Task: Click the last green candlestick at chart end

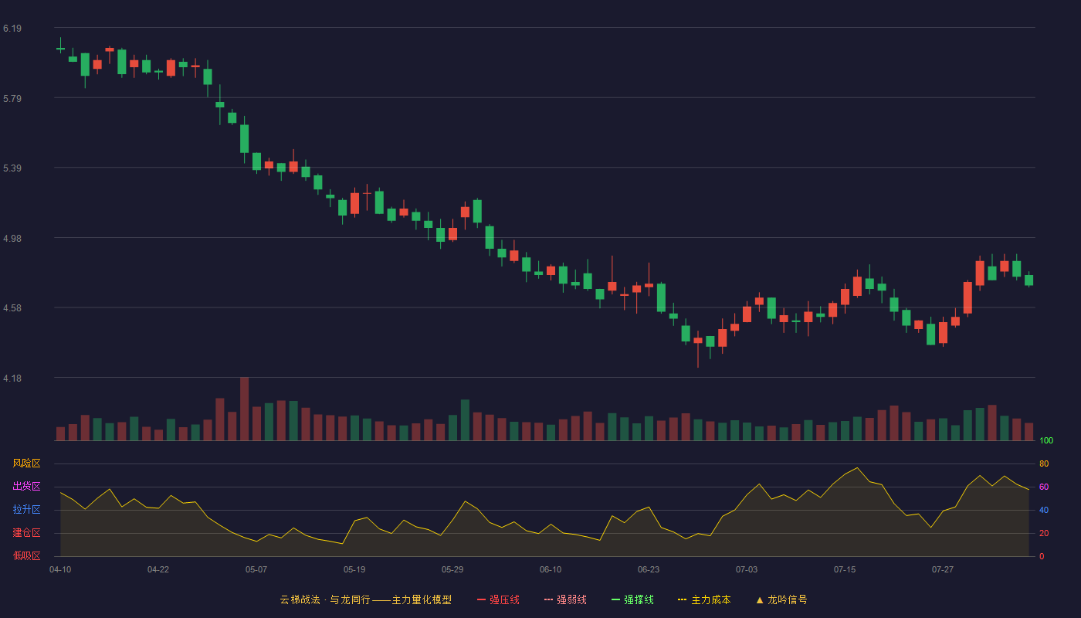Action: click(1028, 280)
